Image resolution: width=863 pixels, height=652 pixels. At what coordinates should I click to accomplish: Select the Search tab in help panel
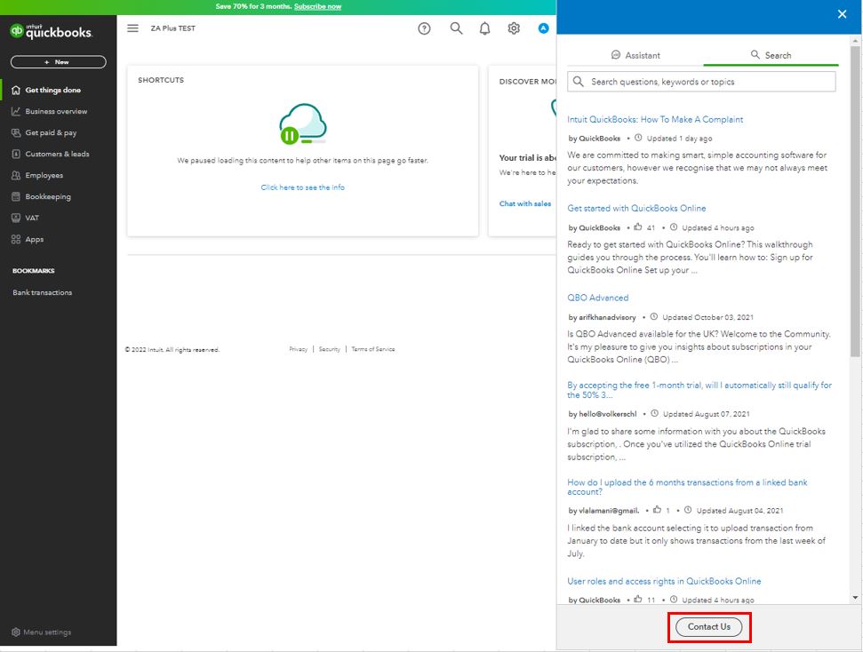(x=771, y=55)
